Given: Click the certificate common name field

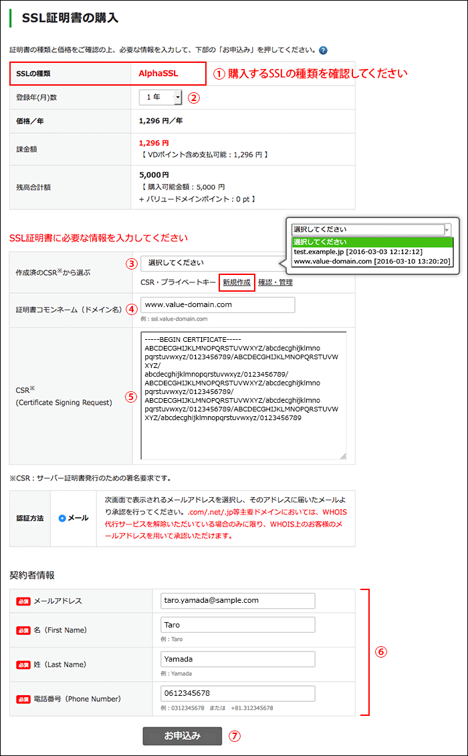Looking at the screenshot, I should pos(217,304).
